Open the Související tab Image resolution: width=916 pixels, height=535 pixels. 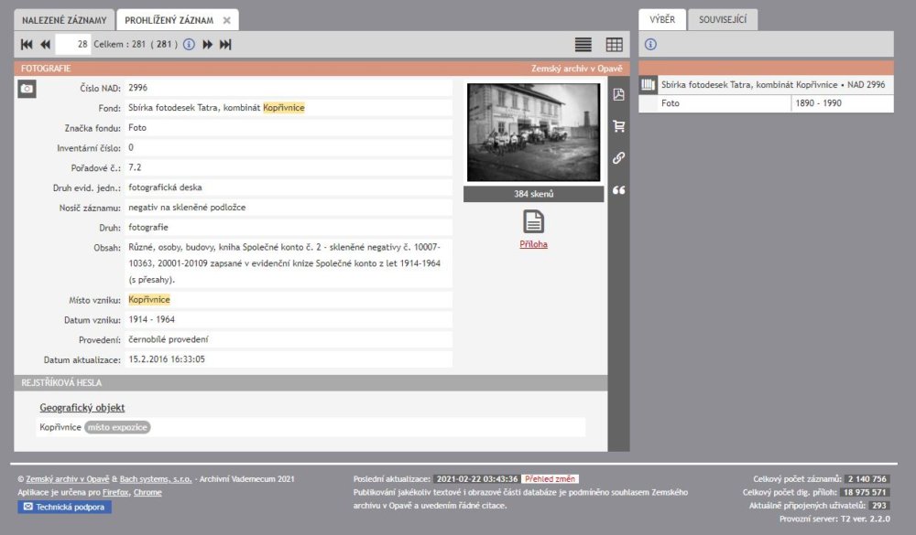(x=723, y=19)
